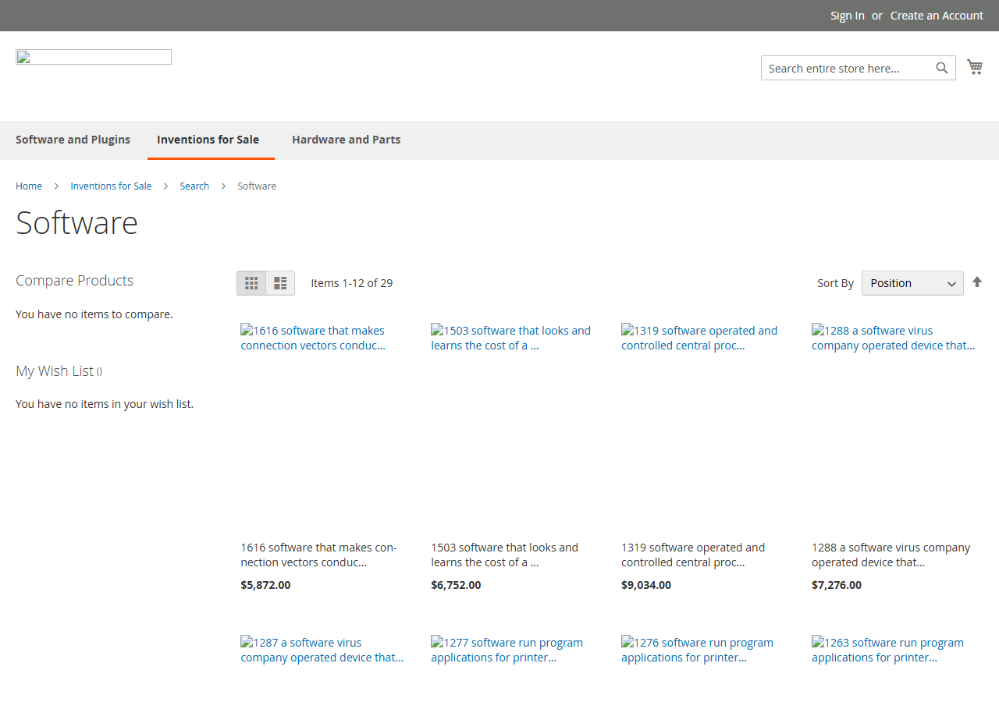
Task: Open the Sort By Position dropdown
Action: click(912, 283)
